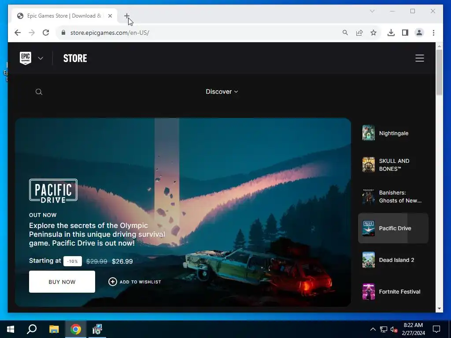
Task: Bookmark this page with star icon
Action: (x=373, y=33)
